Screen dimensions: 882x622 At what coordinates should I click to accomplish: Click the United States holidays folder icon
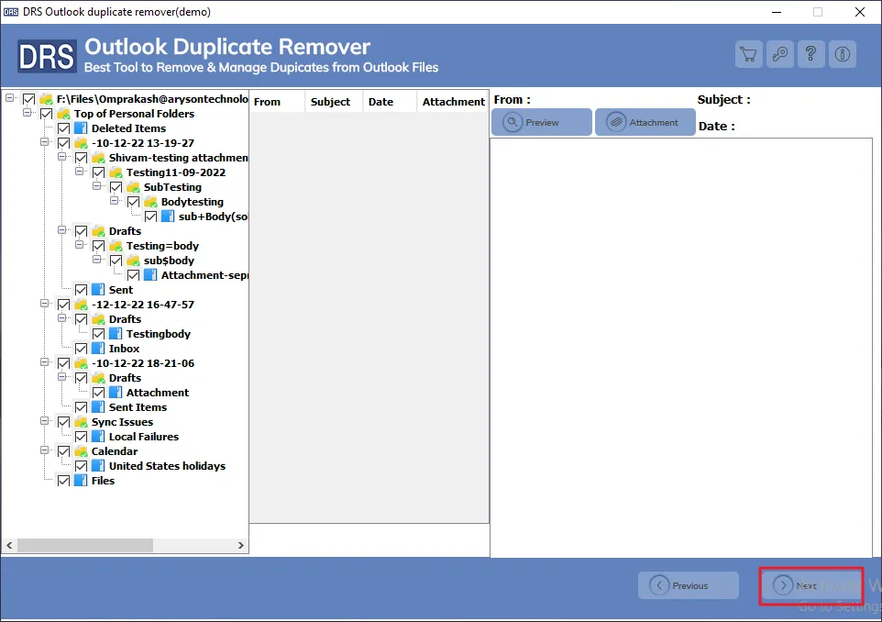[98, 465]
